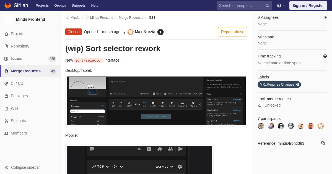
Task: Open the Groups menu
Action: click(x=60, y=6)
